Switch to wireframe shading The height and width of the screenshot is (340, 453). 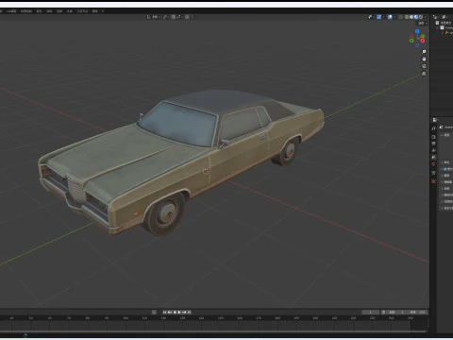tap(407, 17)
